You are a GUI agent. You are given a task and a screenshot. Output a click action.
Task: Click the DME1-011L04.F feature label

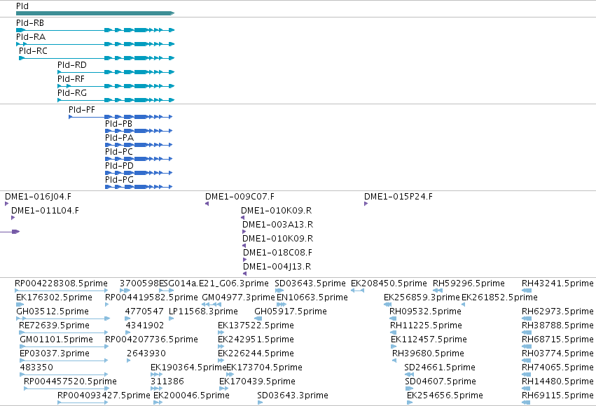(x=45, y=211)
